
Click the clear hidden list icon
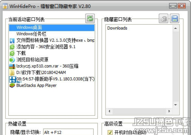click(x=163, y=19)
